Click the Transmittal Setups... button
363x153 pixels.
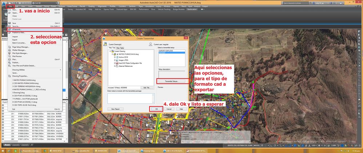(x=172, y=81)
